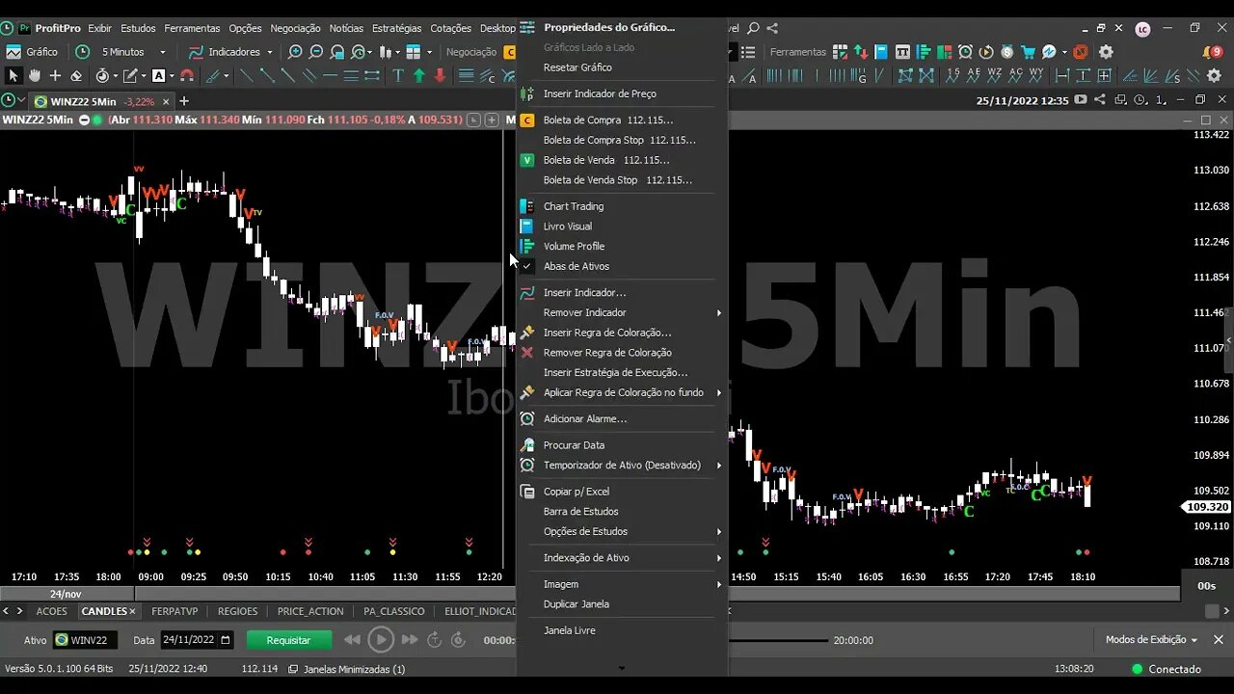1234x694 pixels.
Task: Click the replay progress slider track
Action: (x=779, y=640)
